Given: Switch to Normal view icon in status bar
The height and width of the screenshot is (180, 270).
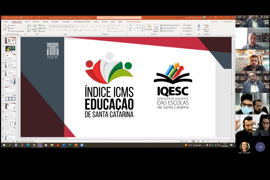Looking at the screenshot, I should point(193,141).
